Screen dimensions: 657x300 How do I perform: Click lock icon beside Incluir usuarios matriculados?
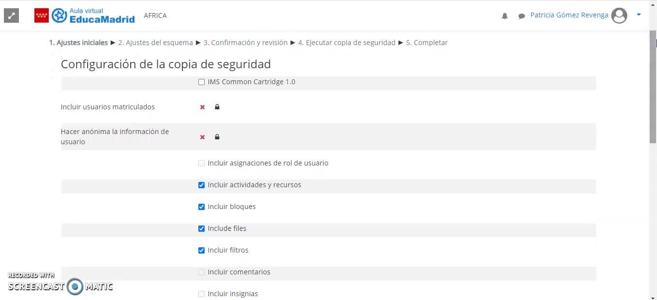tap(217, 107)
